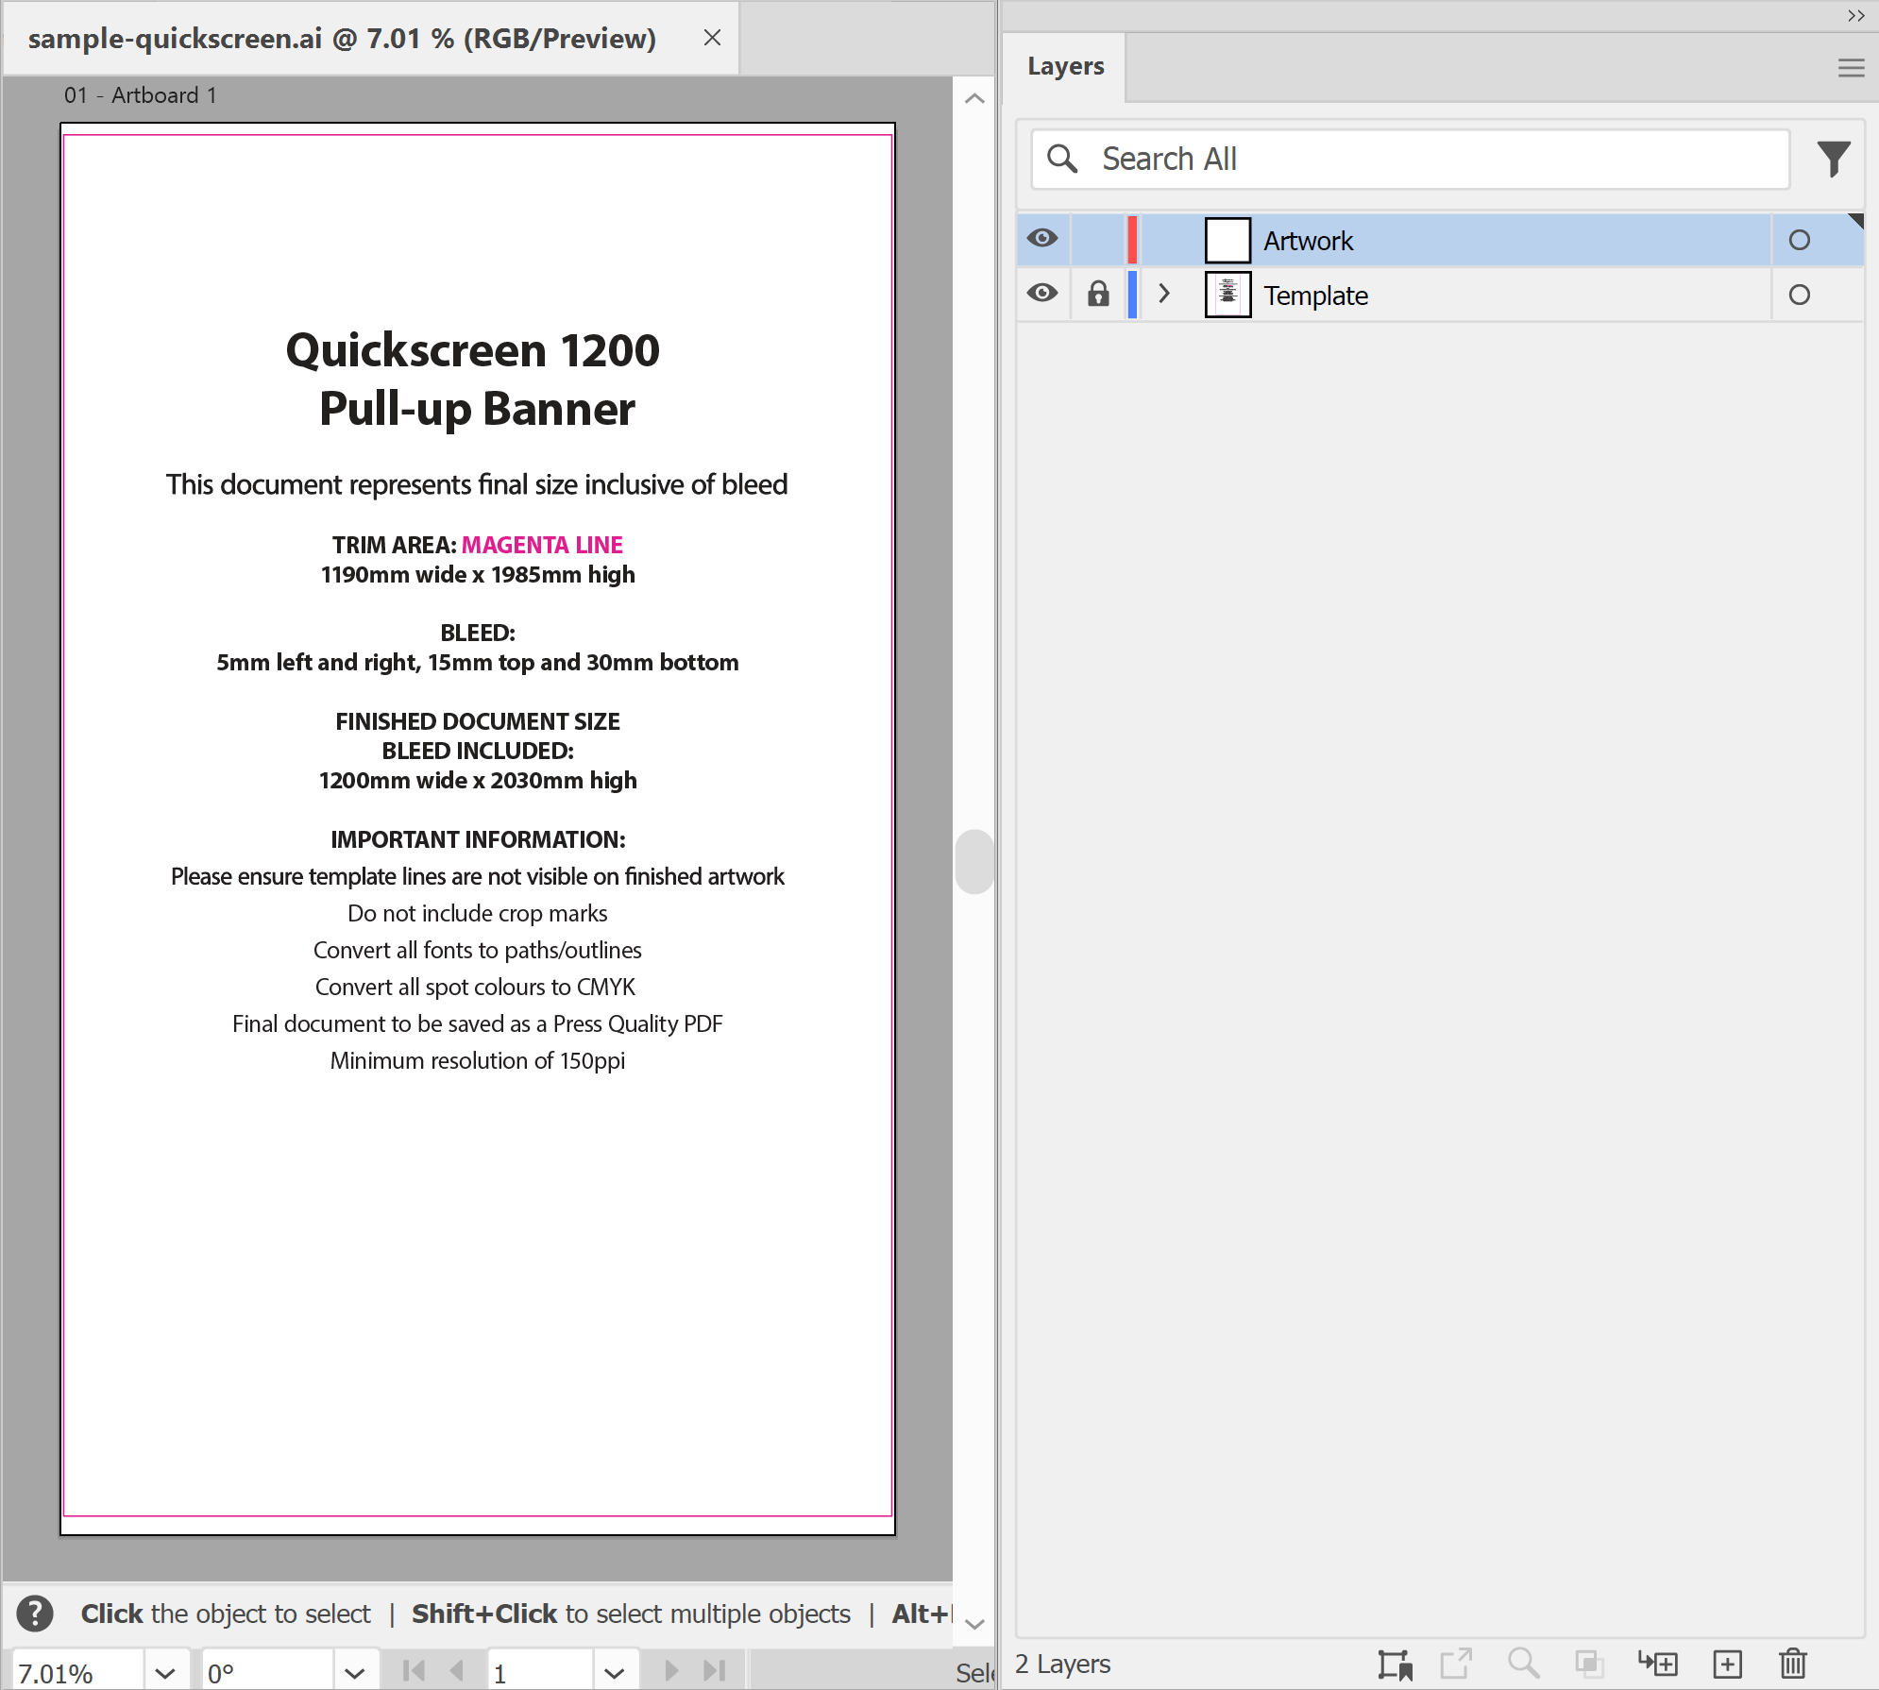Open the zoom level dropdown arrow
The width and height of the screenshot is (1879, 1690).
(165, 1673)
